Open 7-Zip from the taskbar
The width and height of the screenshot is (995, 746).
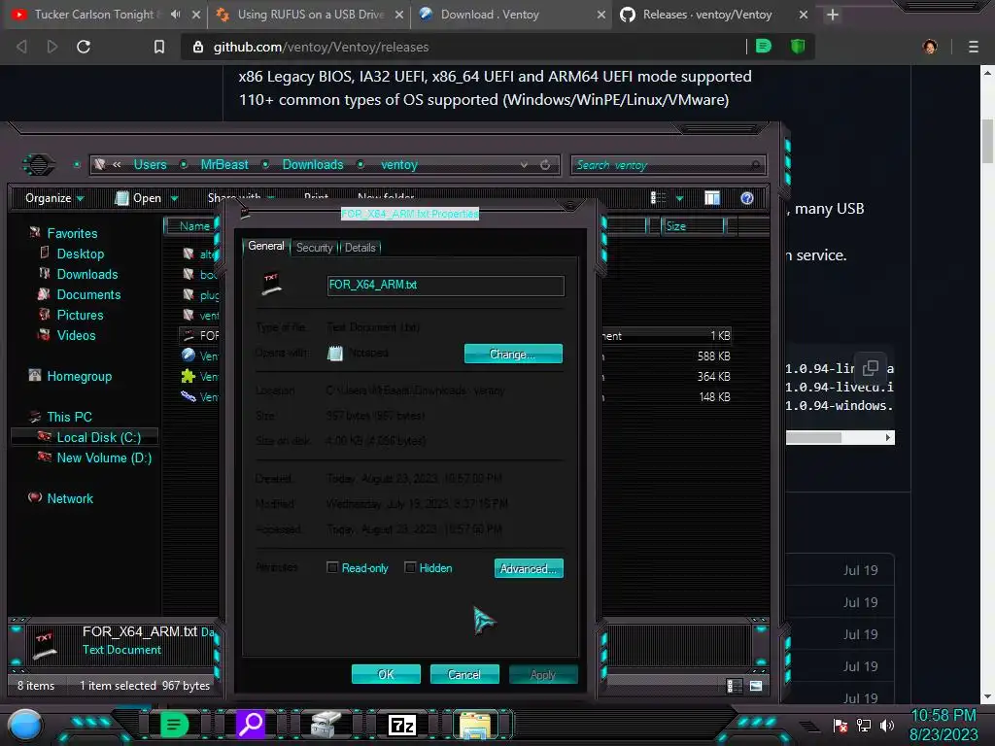tap(402, 725)
